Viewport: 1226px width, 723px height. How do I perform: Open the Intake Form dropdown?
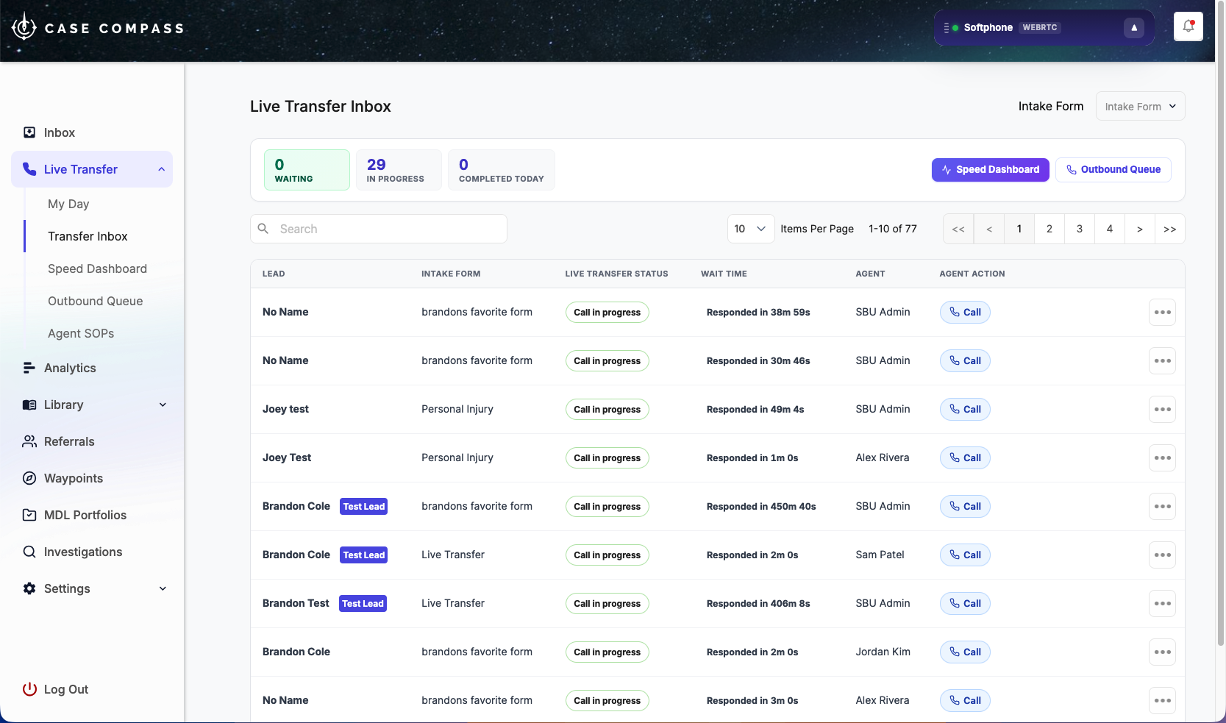click(1140, 106)
